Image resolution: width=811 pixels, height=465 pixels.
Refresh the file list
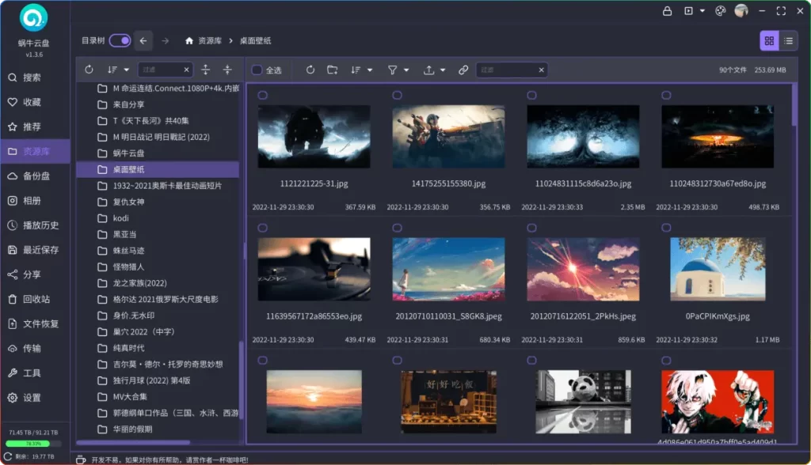pos(310,70)
